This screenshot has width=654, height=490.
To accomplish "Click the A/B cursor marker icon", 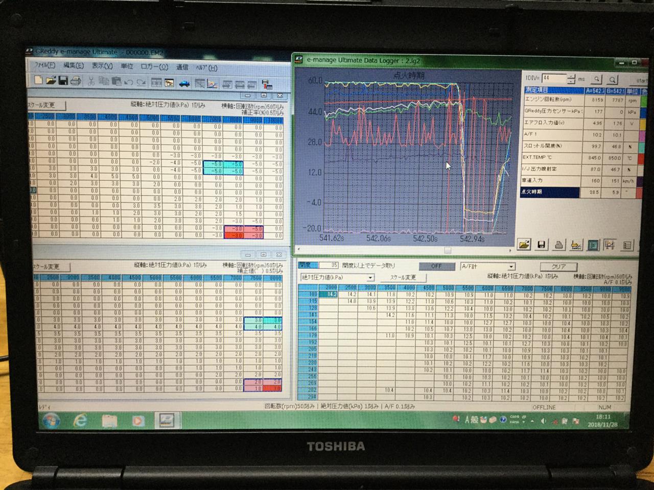I will click(610, 245).
